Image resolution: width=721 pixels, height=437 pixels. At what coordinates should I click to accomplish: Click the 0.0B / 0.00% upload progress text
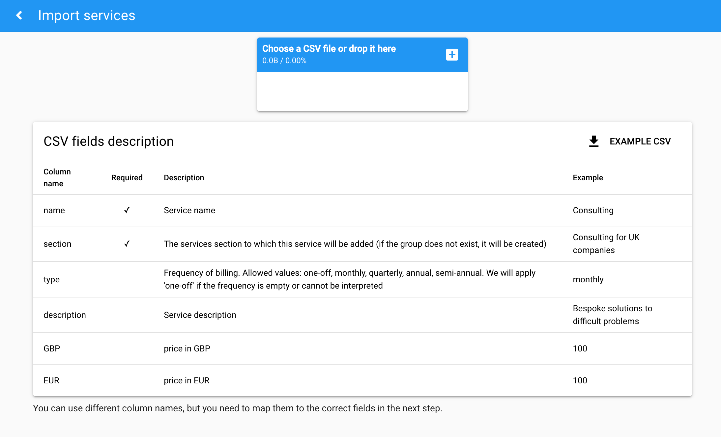click(284, 61)
